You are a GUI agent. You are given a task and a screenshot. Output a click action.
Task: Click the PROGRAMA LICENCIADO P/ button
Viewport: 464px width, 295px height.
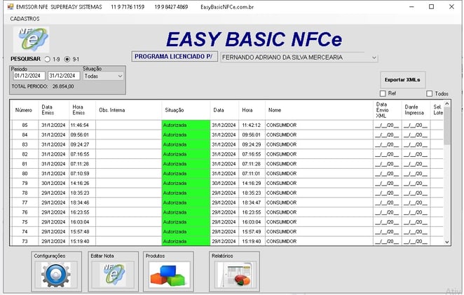pyautogui.click(x=175, y=57)
